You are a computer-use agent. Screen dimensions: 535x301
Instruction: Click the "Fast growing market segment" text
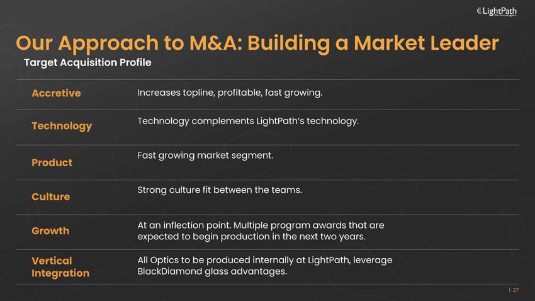click(x=205, y=155)
